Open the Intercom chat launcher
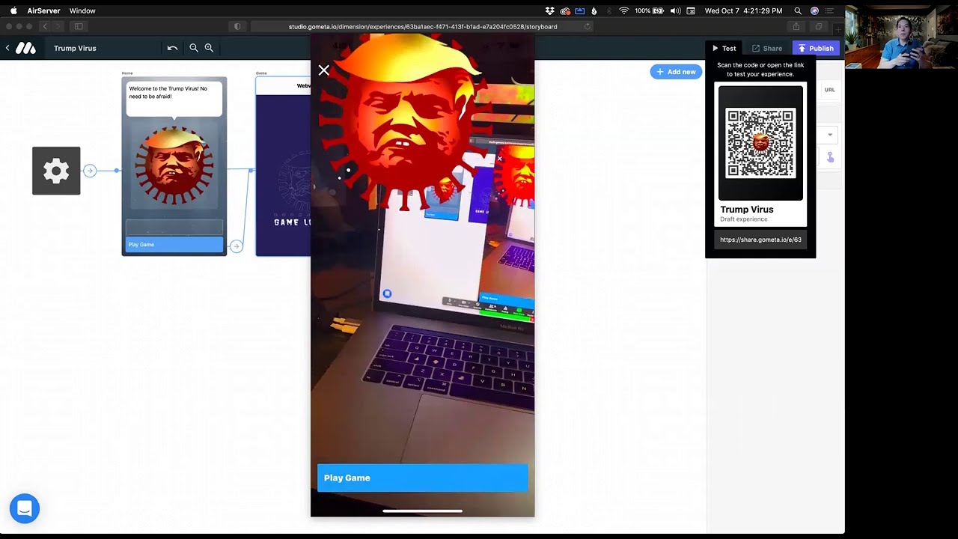Viewport: 958px width, 539px height. pyautogui.click(x=25, y=509)
